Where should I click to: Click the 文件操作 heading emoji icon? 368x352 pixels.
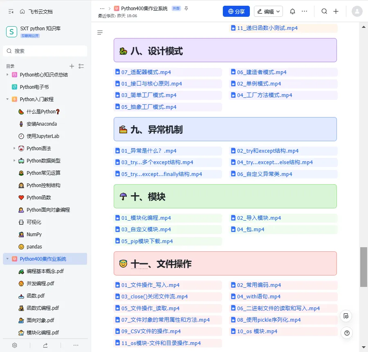(123, 264)
